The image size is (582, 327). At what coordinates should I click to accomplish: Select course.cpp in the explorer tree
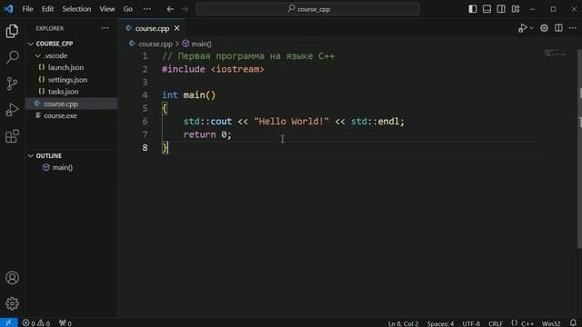71,104
